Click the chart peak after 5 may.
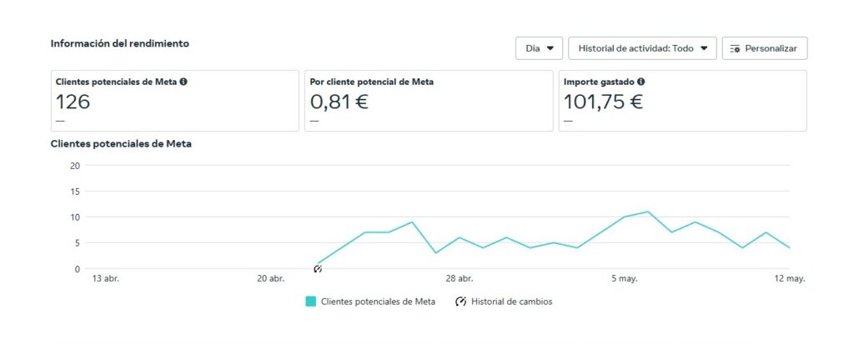Screen dimensions: 854x354 [x=647, y=212]
